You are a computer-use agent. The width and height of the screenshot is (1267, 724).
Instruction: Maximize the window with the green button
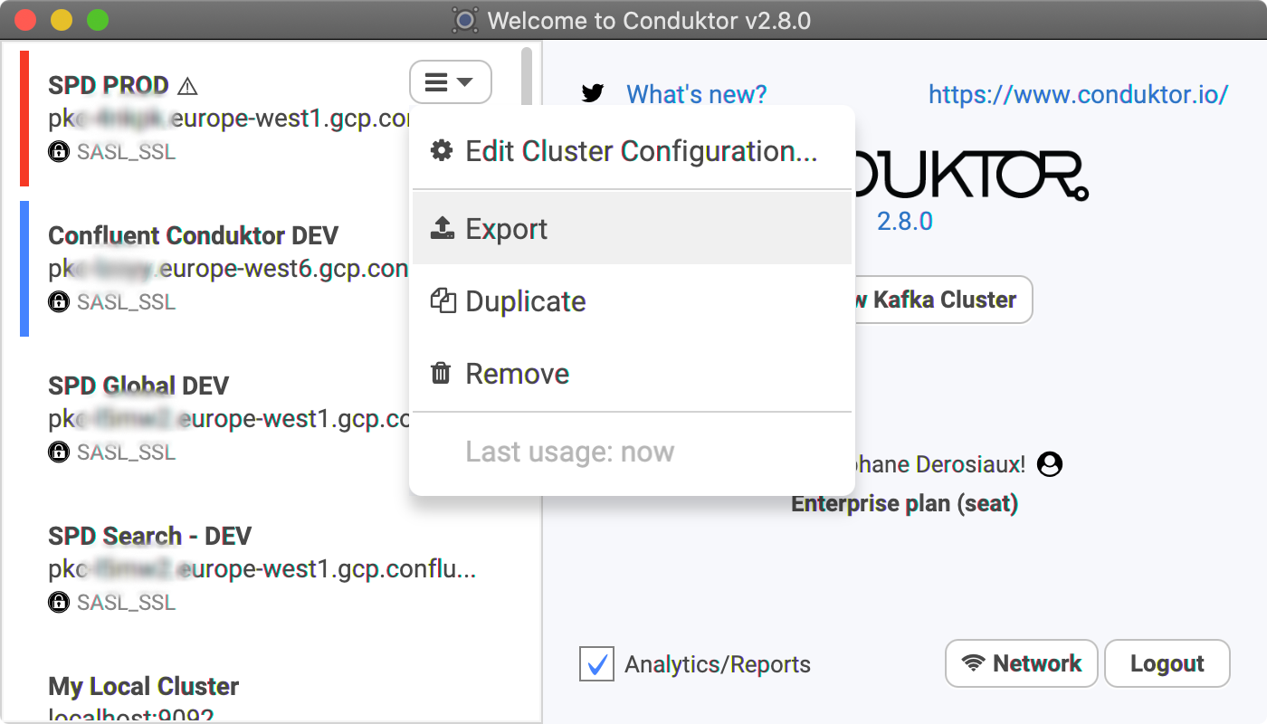tap(98, 20)
